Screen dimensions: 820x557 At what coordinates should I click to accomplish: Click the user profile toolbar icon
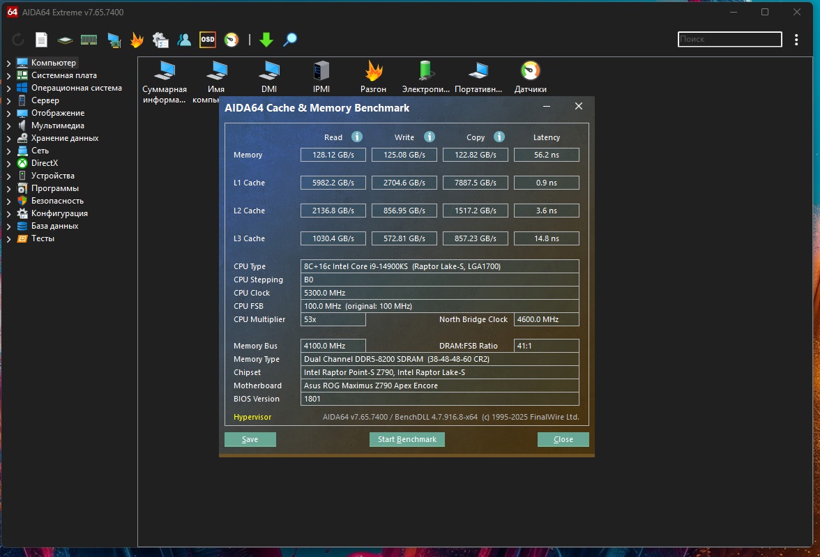tap(184, 40)
